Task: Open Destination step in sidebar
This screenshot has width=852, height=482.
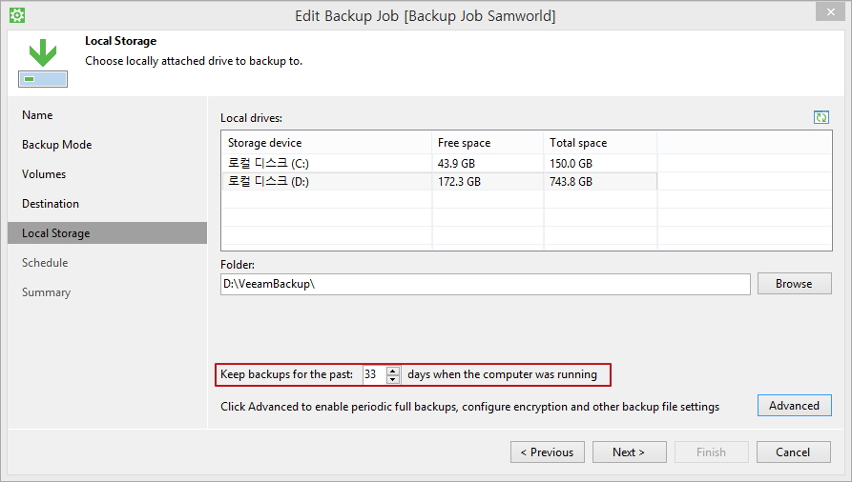Action: (x=51, y=204)
